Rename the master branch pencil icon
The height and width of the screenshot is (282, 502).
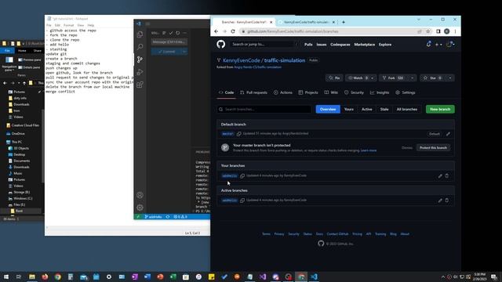pos(448,134)
